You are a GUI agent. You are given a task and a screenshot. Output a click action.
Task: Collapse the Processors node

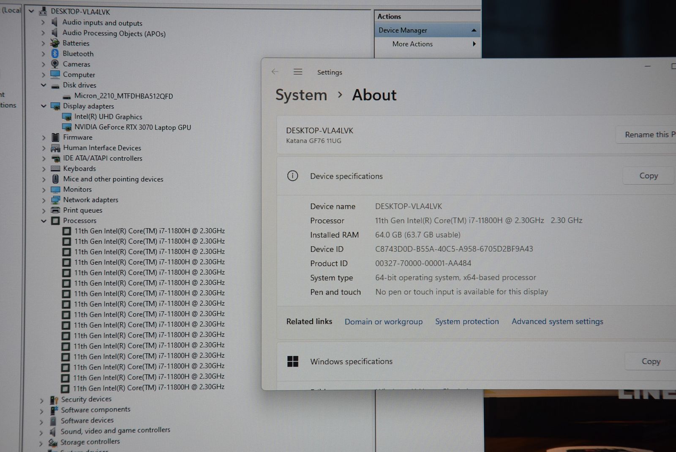44,221
